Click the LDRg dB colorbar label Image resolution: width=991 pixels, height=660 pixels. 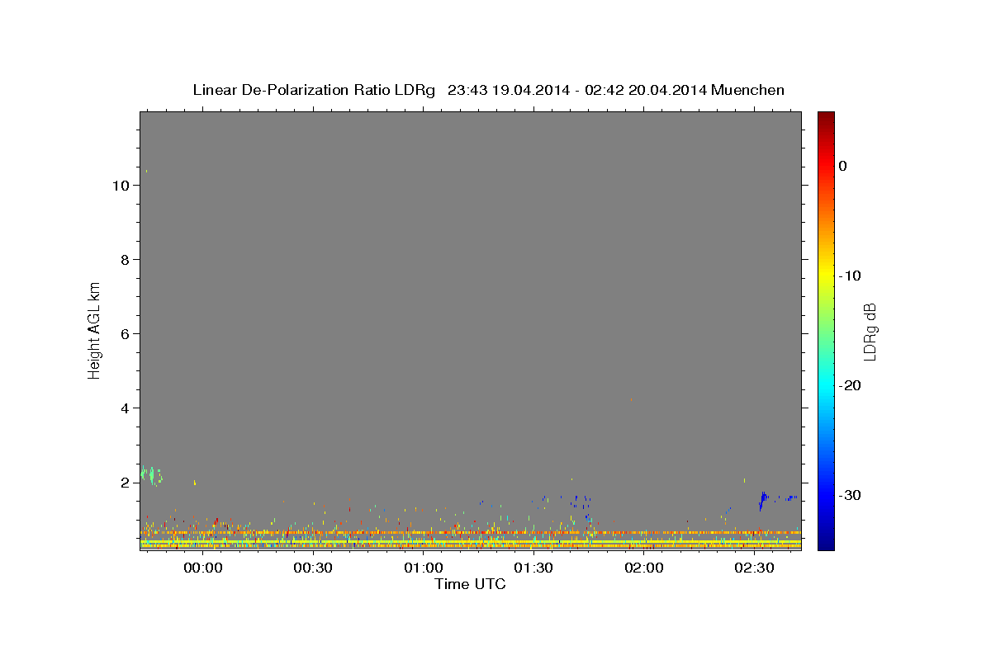[870, 332]
